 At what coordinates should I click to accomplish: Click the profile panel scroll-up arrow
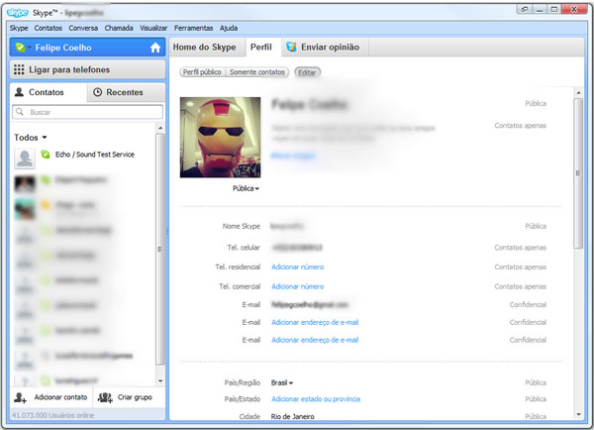click(x=578, y=92)
